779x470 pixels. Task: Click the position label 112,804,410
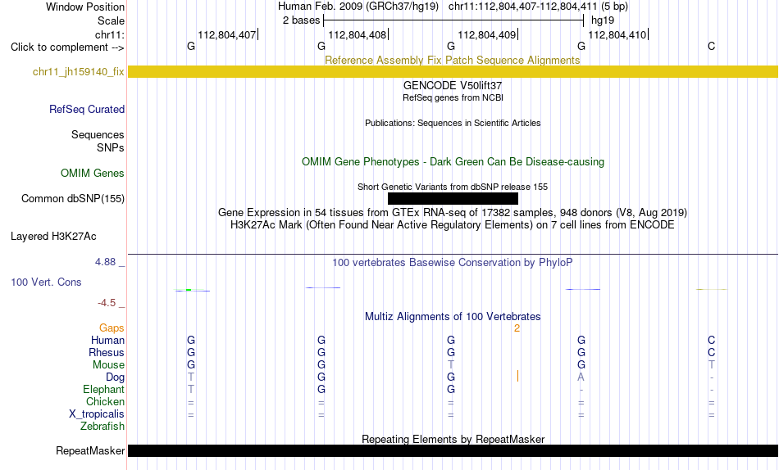point(617,34)
